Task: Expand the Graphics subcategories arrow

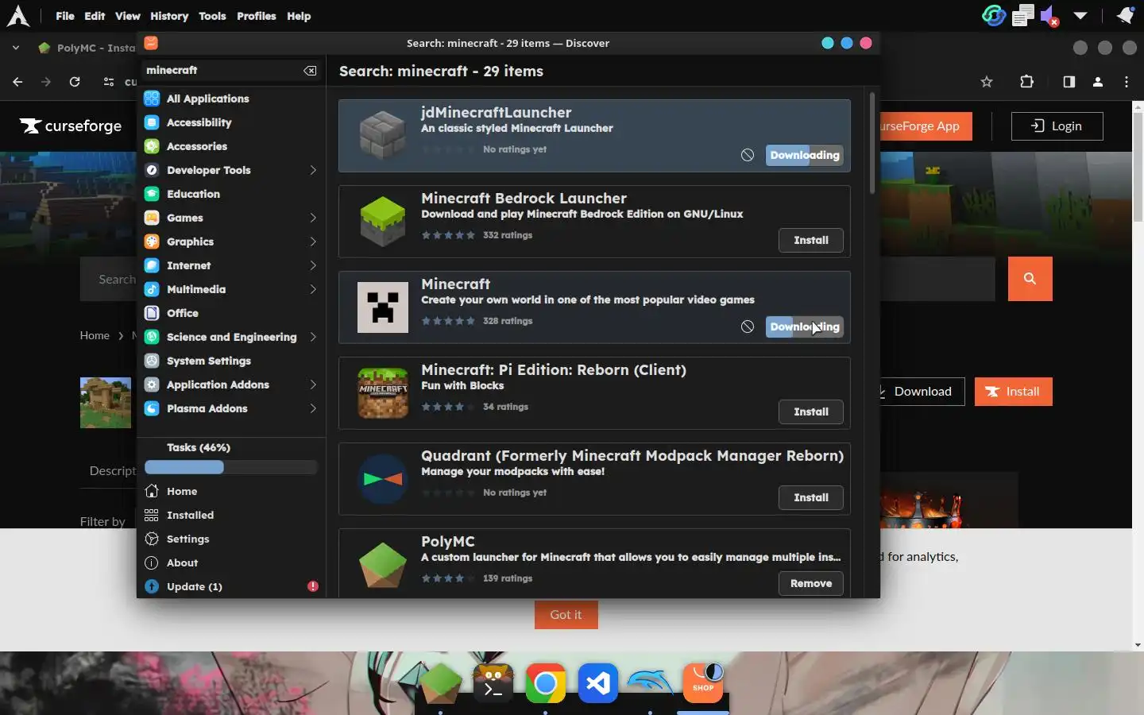Action: 313,242
